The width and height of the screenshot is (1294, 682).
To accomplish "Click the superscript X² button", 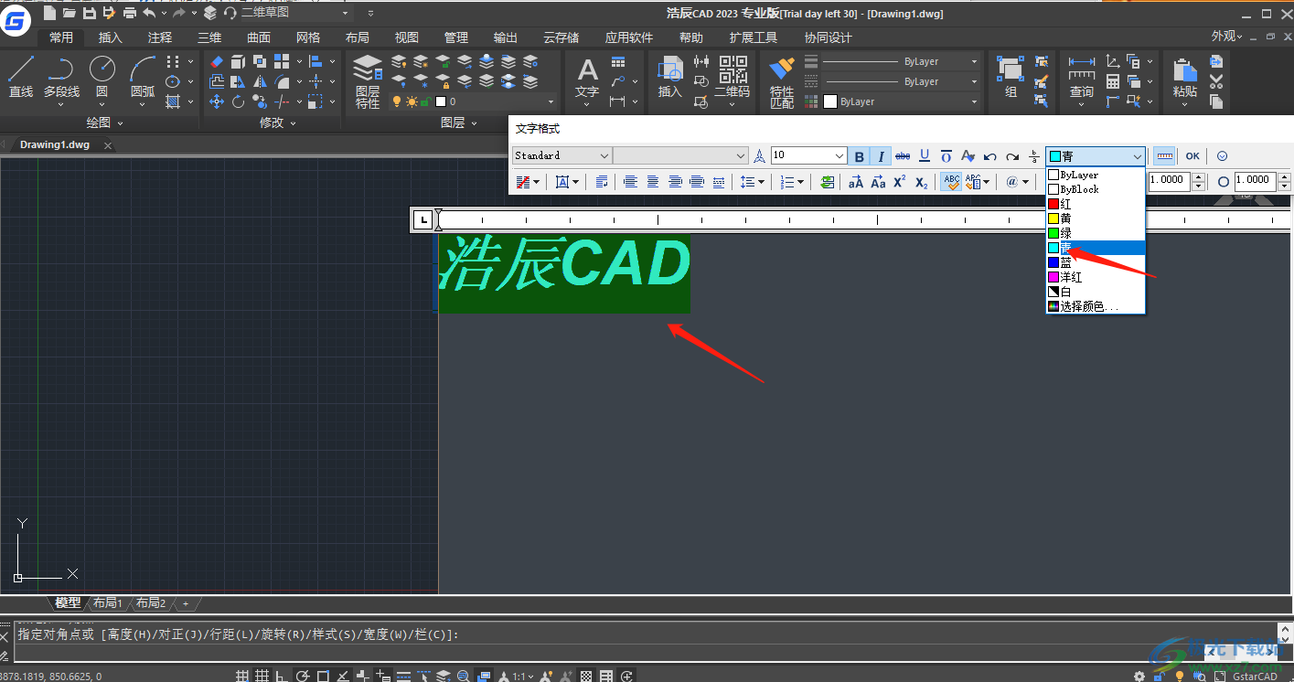I will click(x=900, y=182).
